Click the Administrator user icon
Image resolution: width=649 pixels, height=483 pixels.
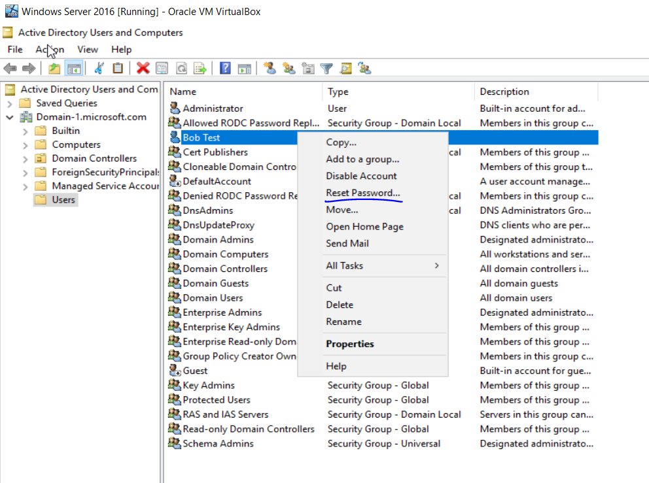click(175, 108)
